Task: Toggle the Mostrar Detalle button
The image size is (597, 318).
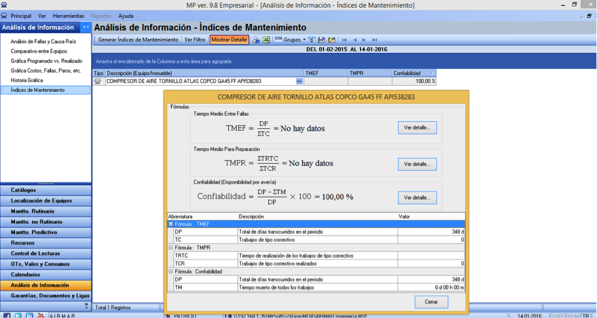Action: pyautogui.click(x=229, y=40)
